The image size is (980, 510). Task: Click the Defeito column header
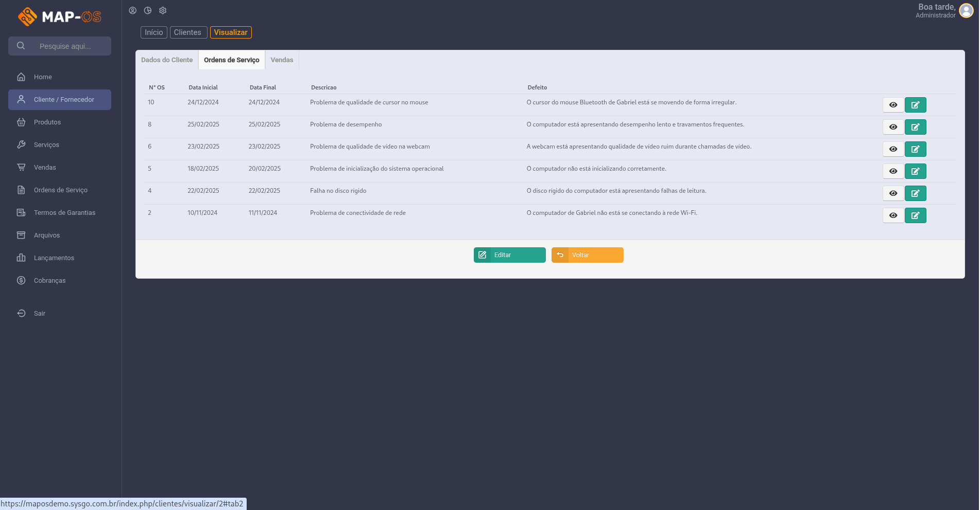coord(538,88)
